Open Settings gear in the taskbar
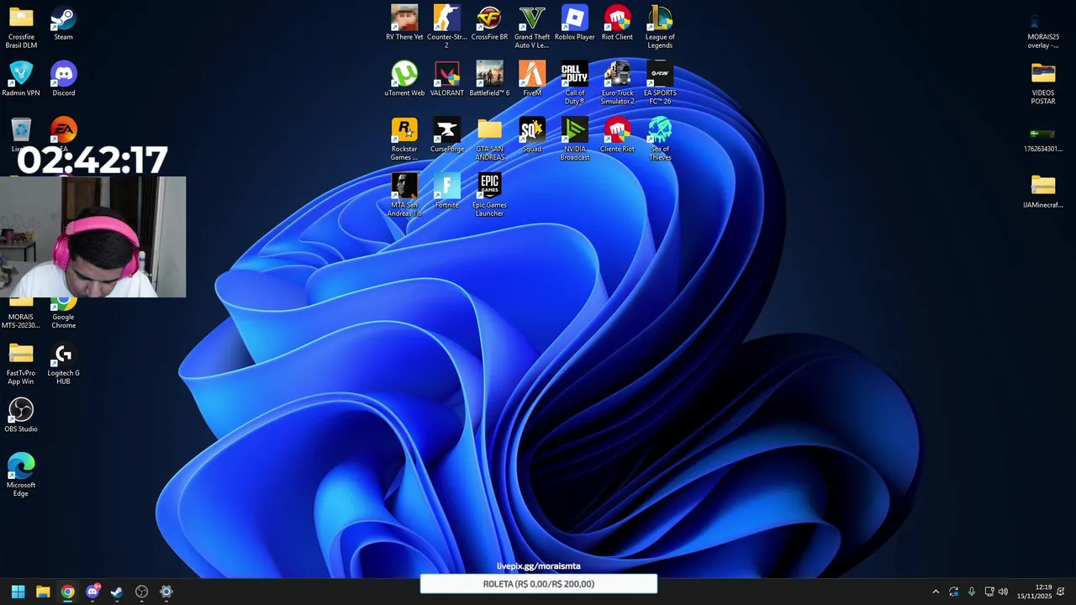 pos(166,592)
